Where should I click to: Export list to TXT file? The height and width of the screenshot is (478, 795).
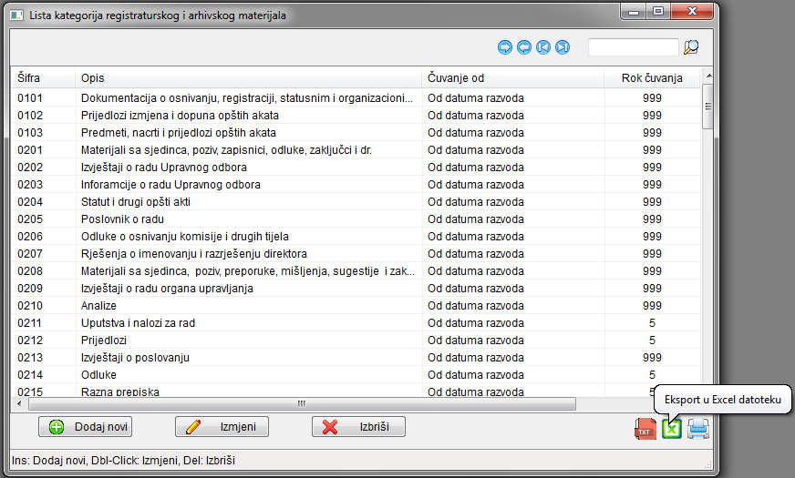[645, 428]
